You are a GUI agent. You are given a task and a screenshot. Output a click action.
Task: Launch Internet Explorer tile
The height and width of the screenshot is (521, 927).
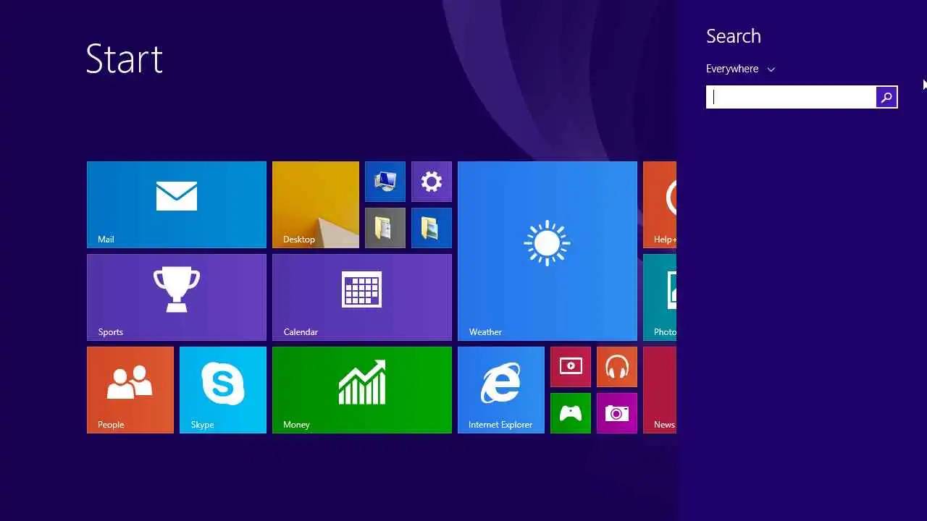(501, 390)
